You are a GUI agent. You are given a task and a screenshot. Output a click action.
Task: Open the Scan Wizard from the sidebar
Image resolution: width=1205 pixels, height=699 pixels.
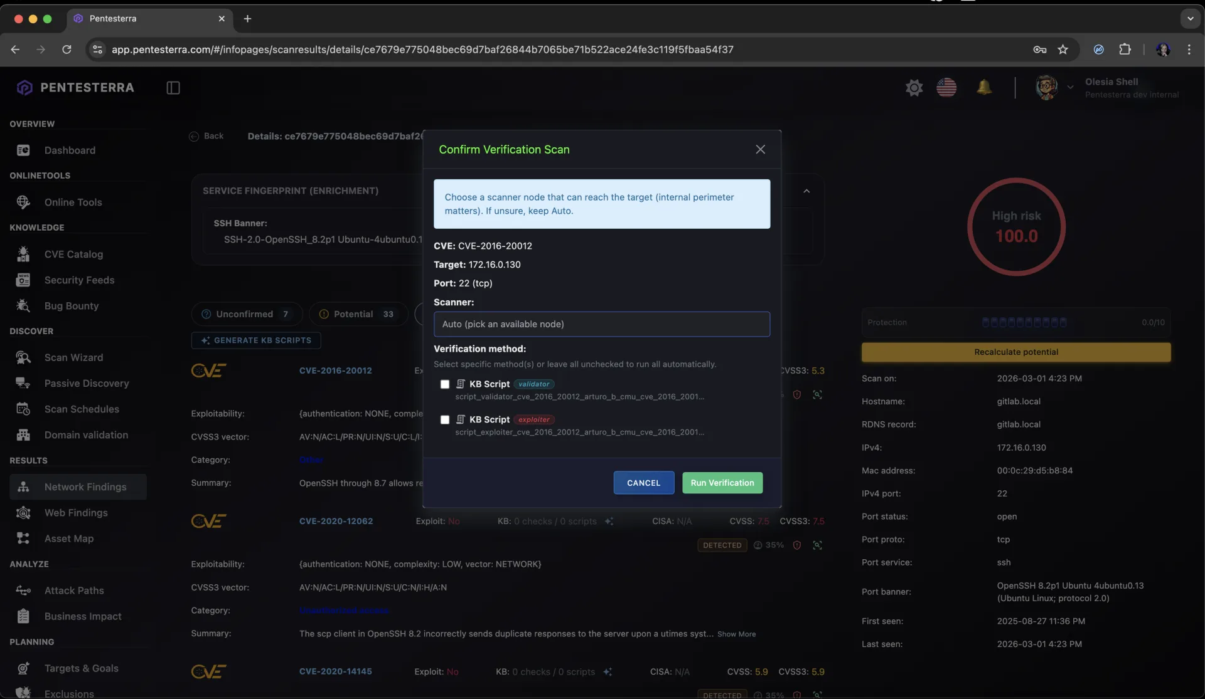(73, 357)
